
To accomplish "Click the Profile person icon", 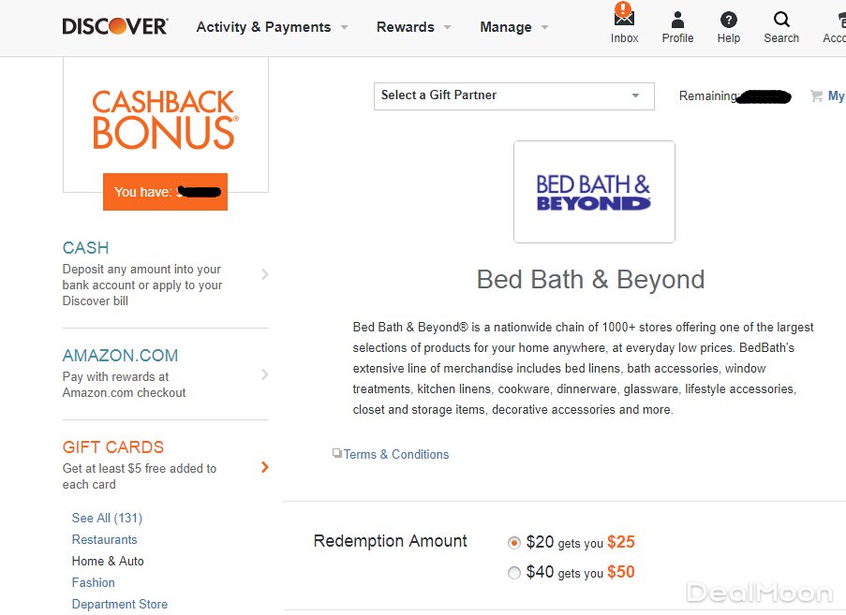I will tap(677, 21).
